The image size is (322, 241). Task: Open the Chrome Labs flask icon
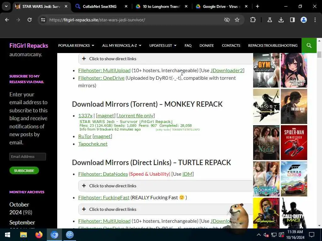coord(269,20)
